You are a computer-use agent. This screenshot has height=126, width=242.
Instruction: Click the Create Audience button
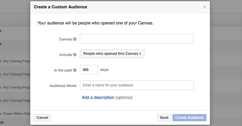[x=189, y=118]
